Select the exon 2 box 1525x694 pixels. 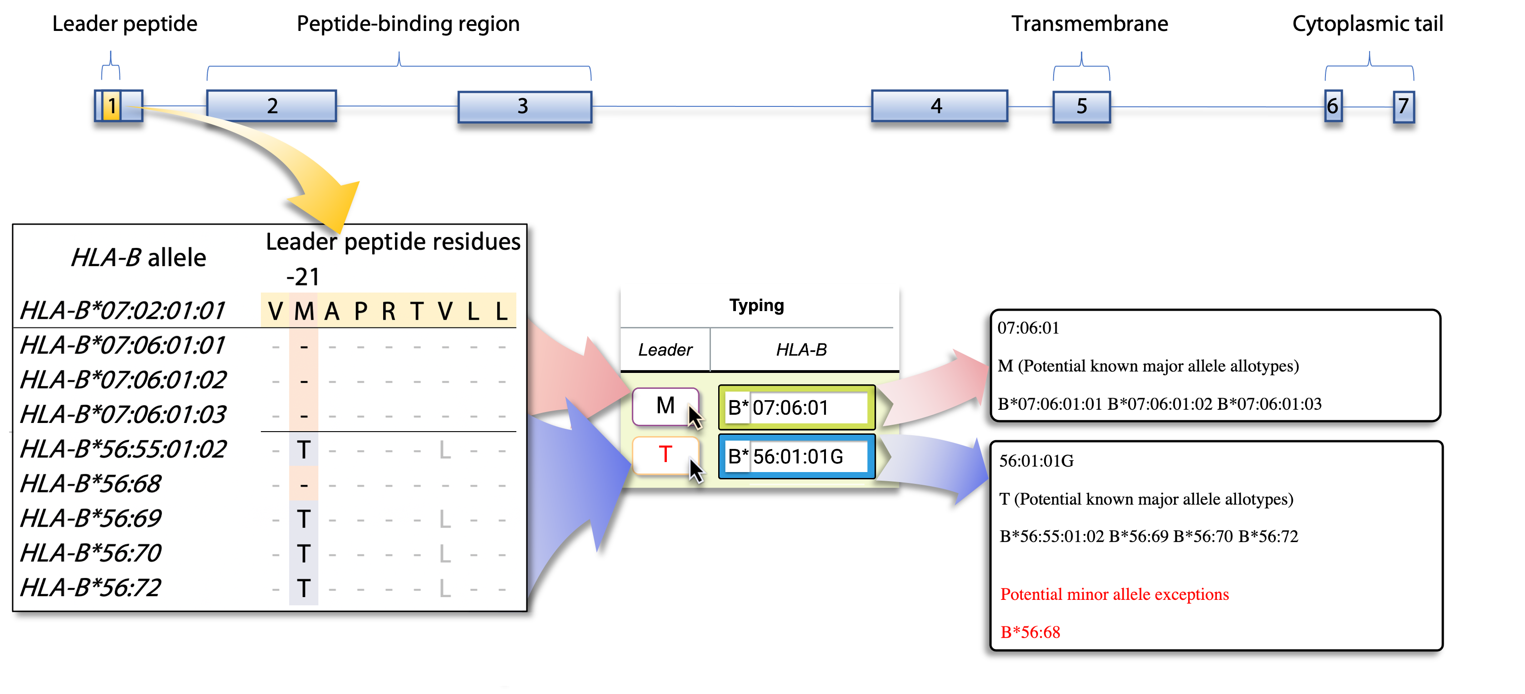(x=272, y=106)
